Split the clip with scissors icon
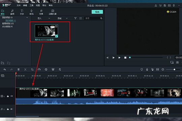Viewport: 182px width, 121px height. tap(25, 70)
